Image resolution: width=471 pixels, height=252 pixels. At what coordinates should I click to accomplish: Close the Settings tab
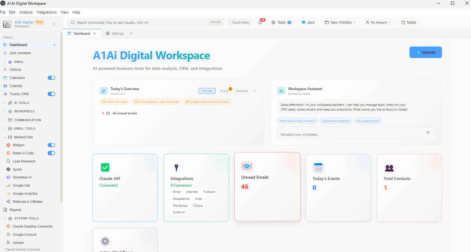click(131, 33)
